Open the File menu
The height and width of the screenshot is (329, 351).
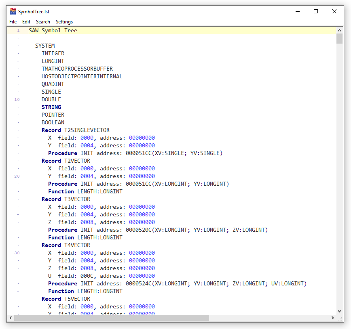tap(13, 22)
